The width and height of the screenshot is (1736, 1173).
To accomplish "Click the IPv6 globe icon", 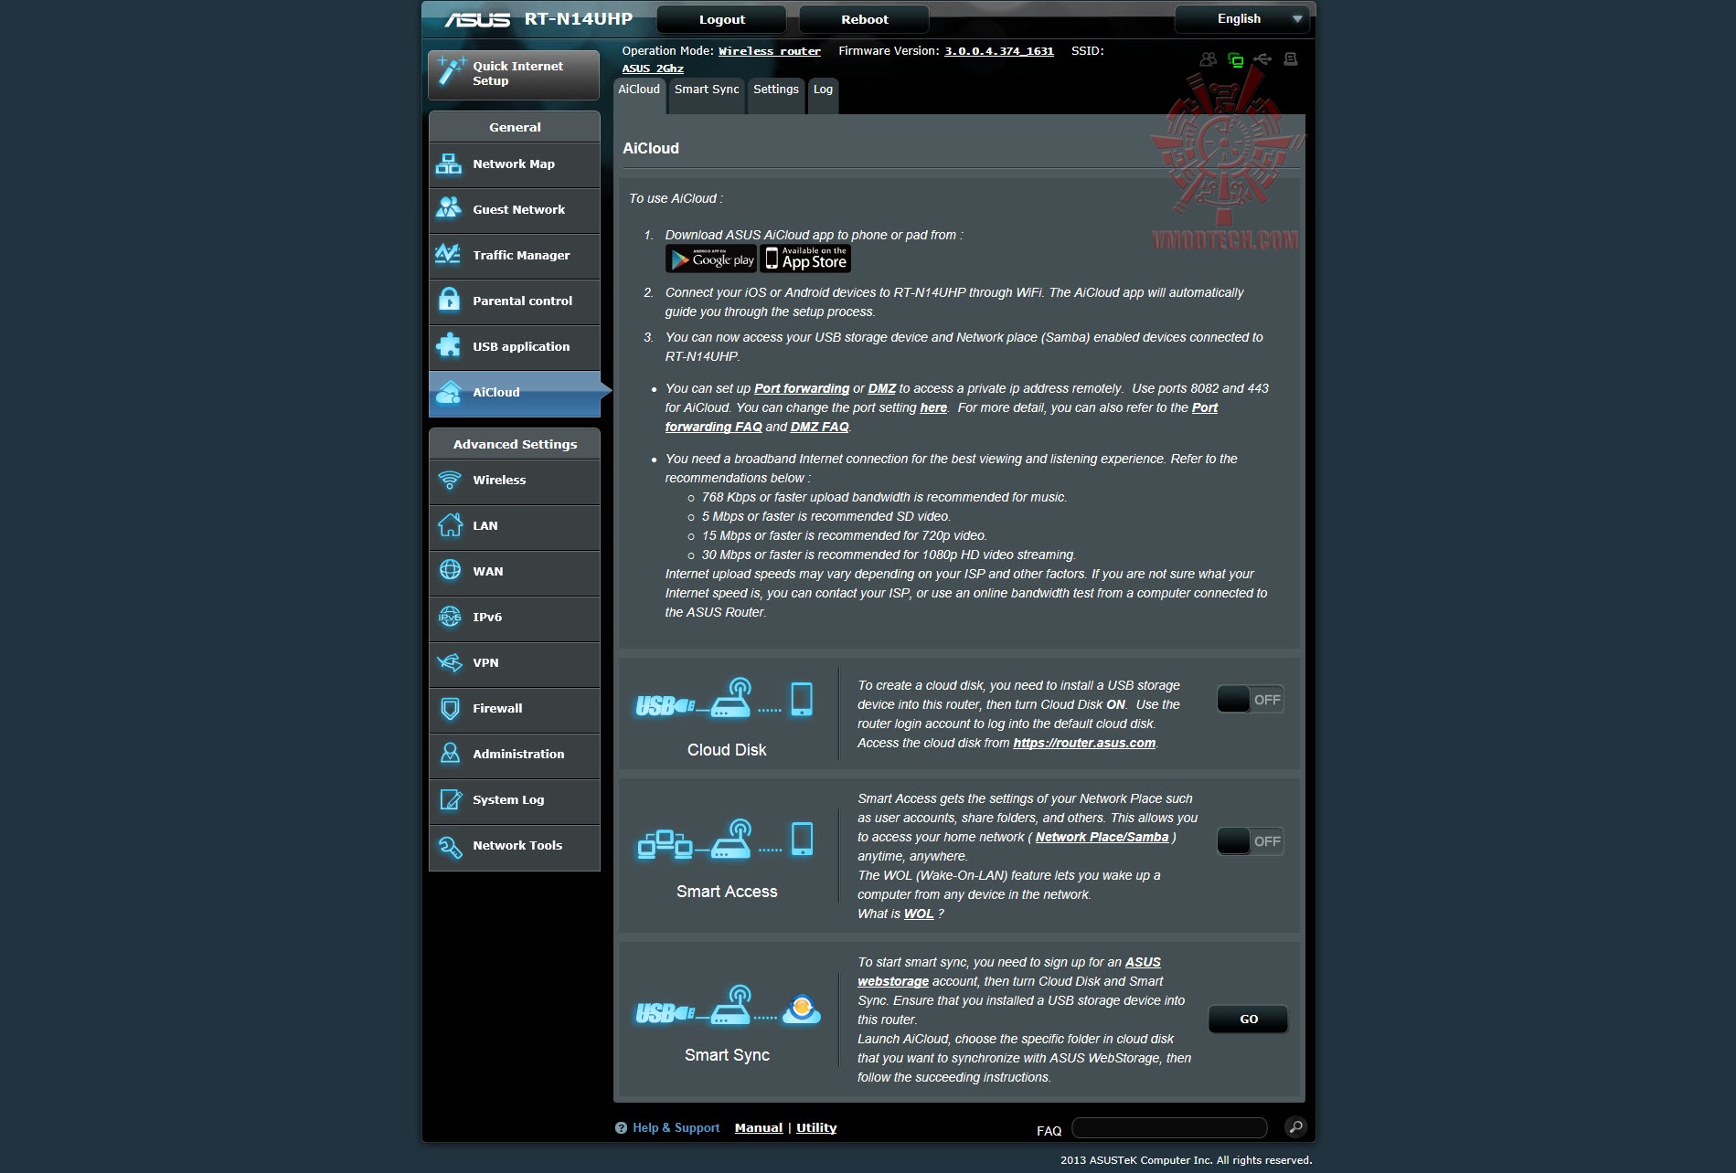I will point(450,617).
